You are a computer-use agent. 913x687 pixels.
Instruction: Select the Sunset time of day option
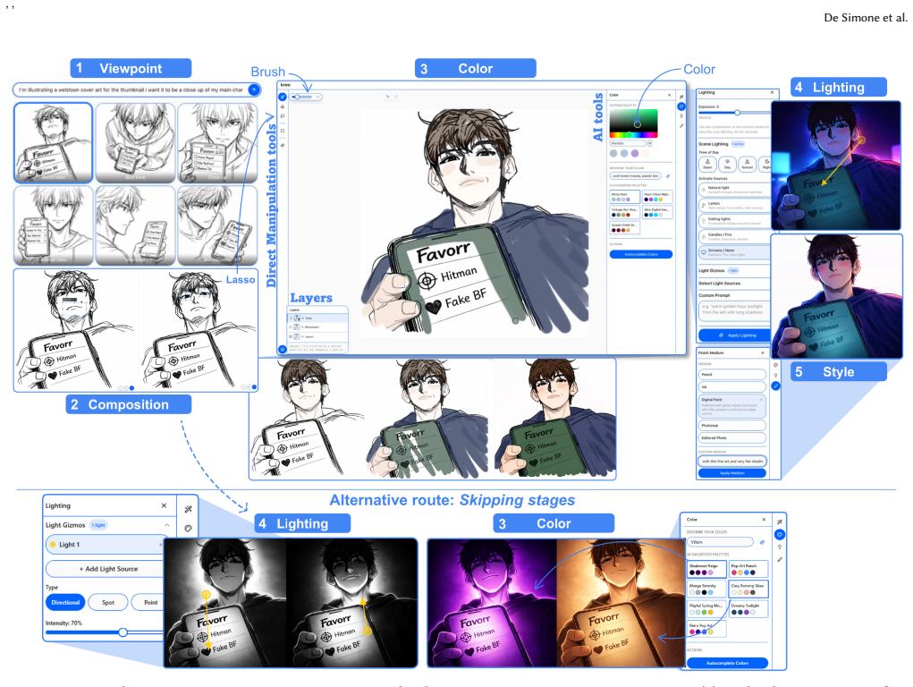[747, 164]
